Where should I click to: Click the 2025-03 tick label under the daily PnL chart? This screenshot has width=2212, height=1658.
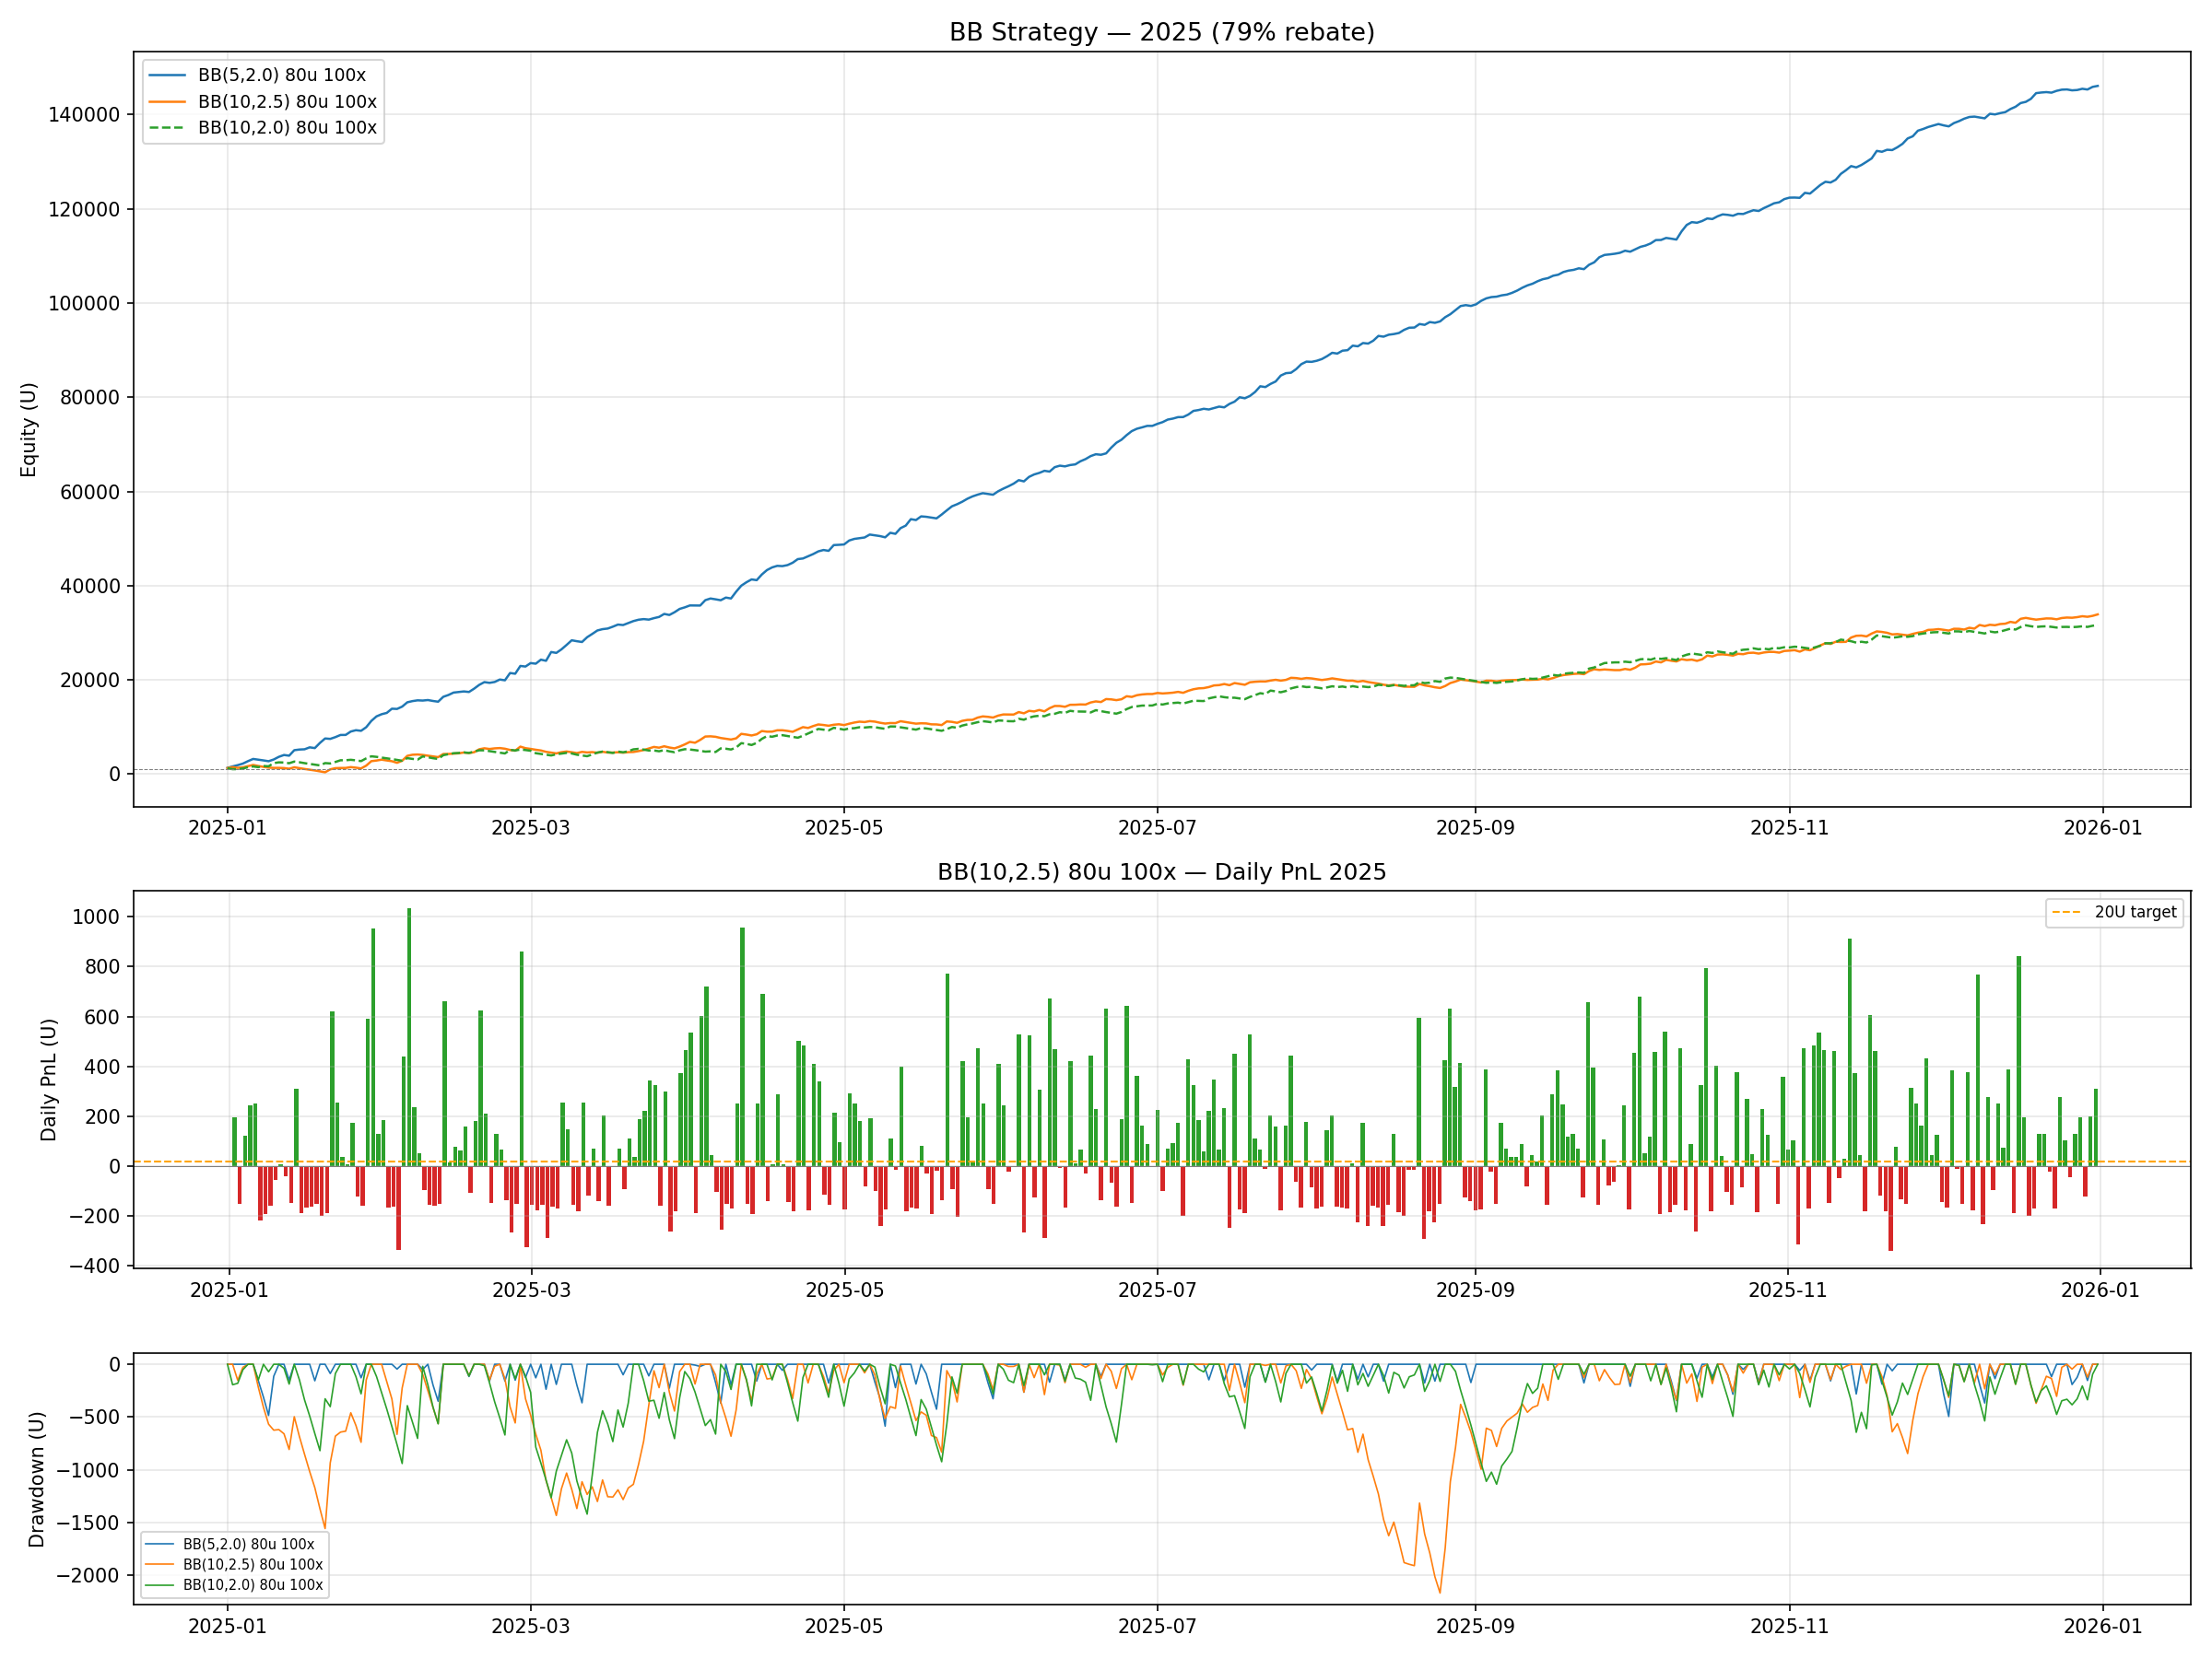click(531, 1290)
